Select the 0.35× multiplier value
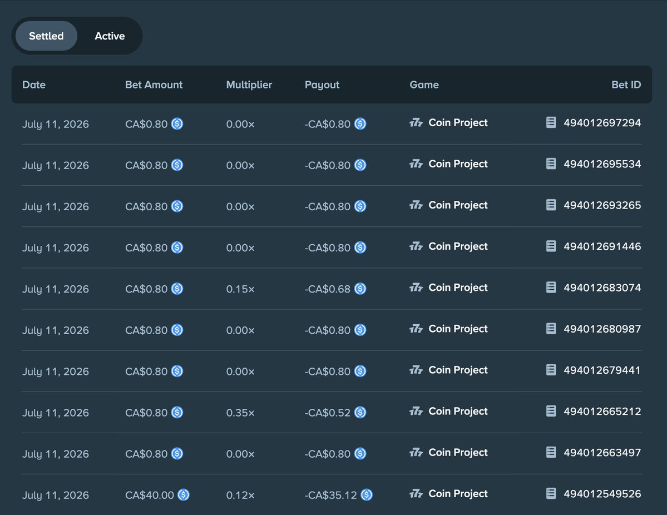The width and height of the screenshot is (667, 515). (240, 413)
